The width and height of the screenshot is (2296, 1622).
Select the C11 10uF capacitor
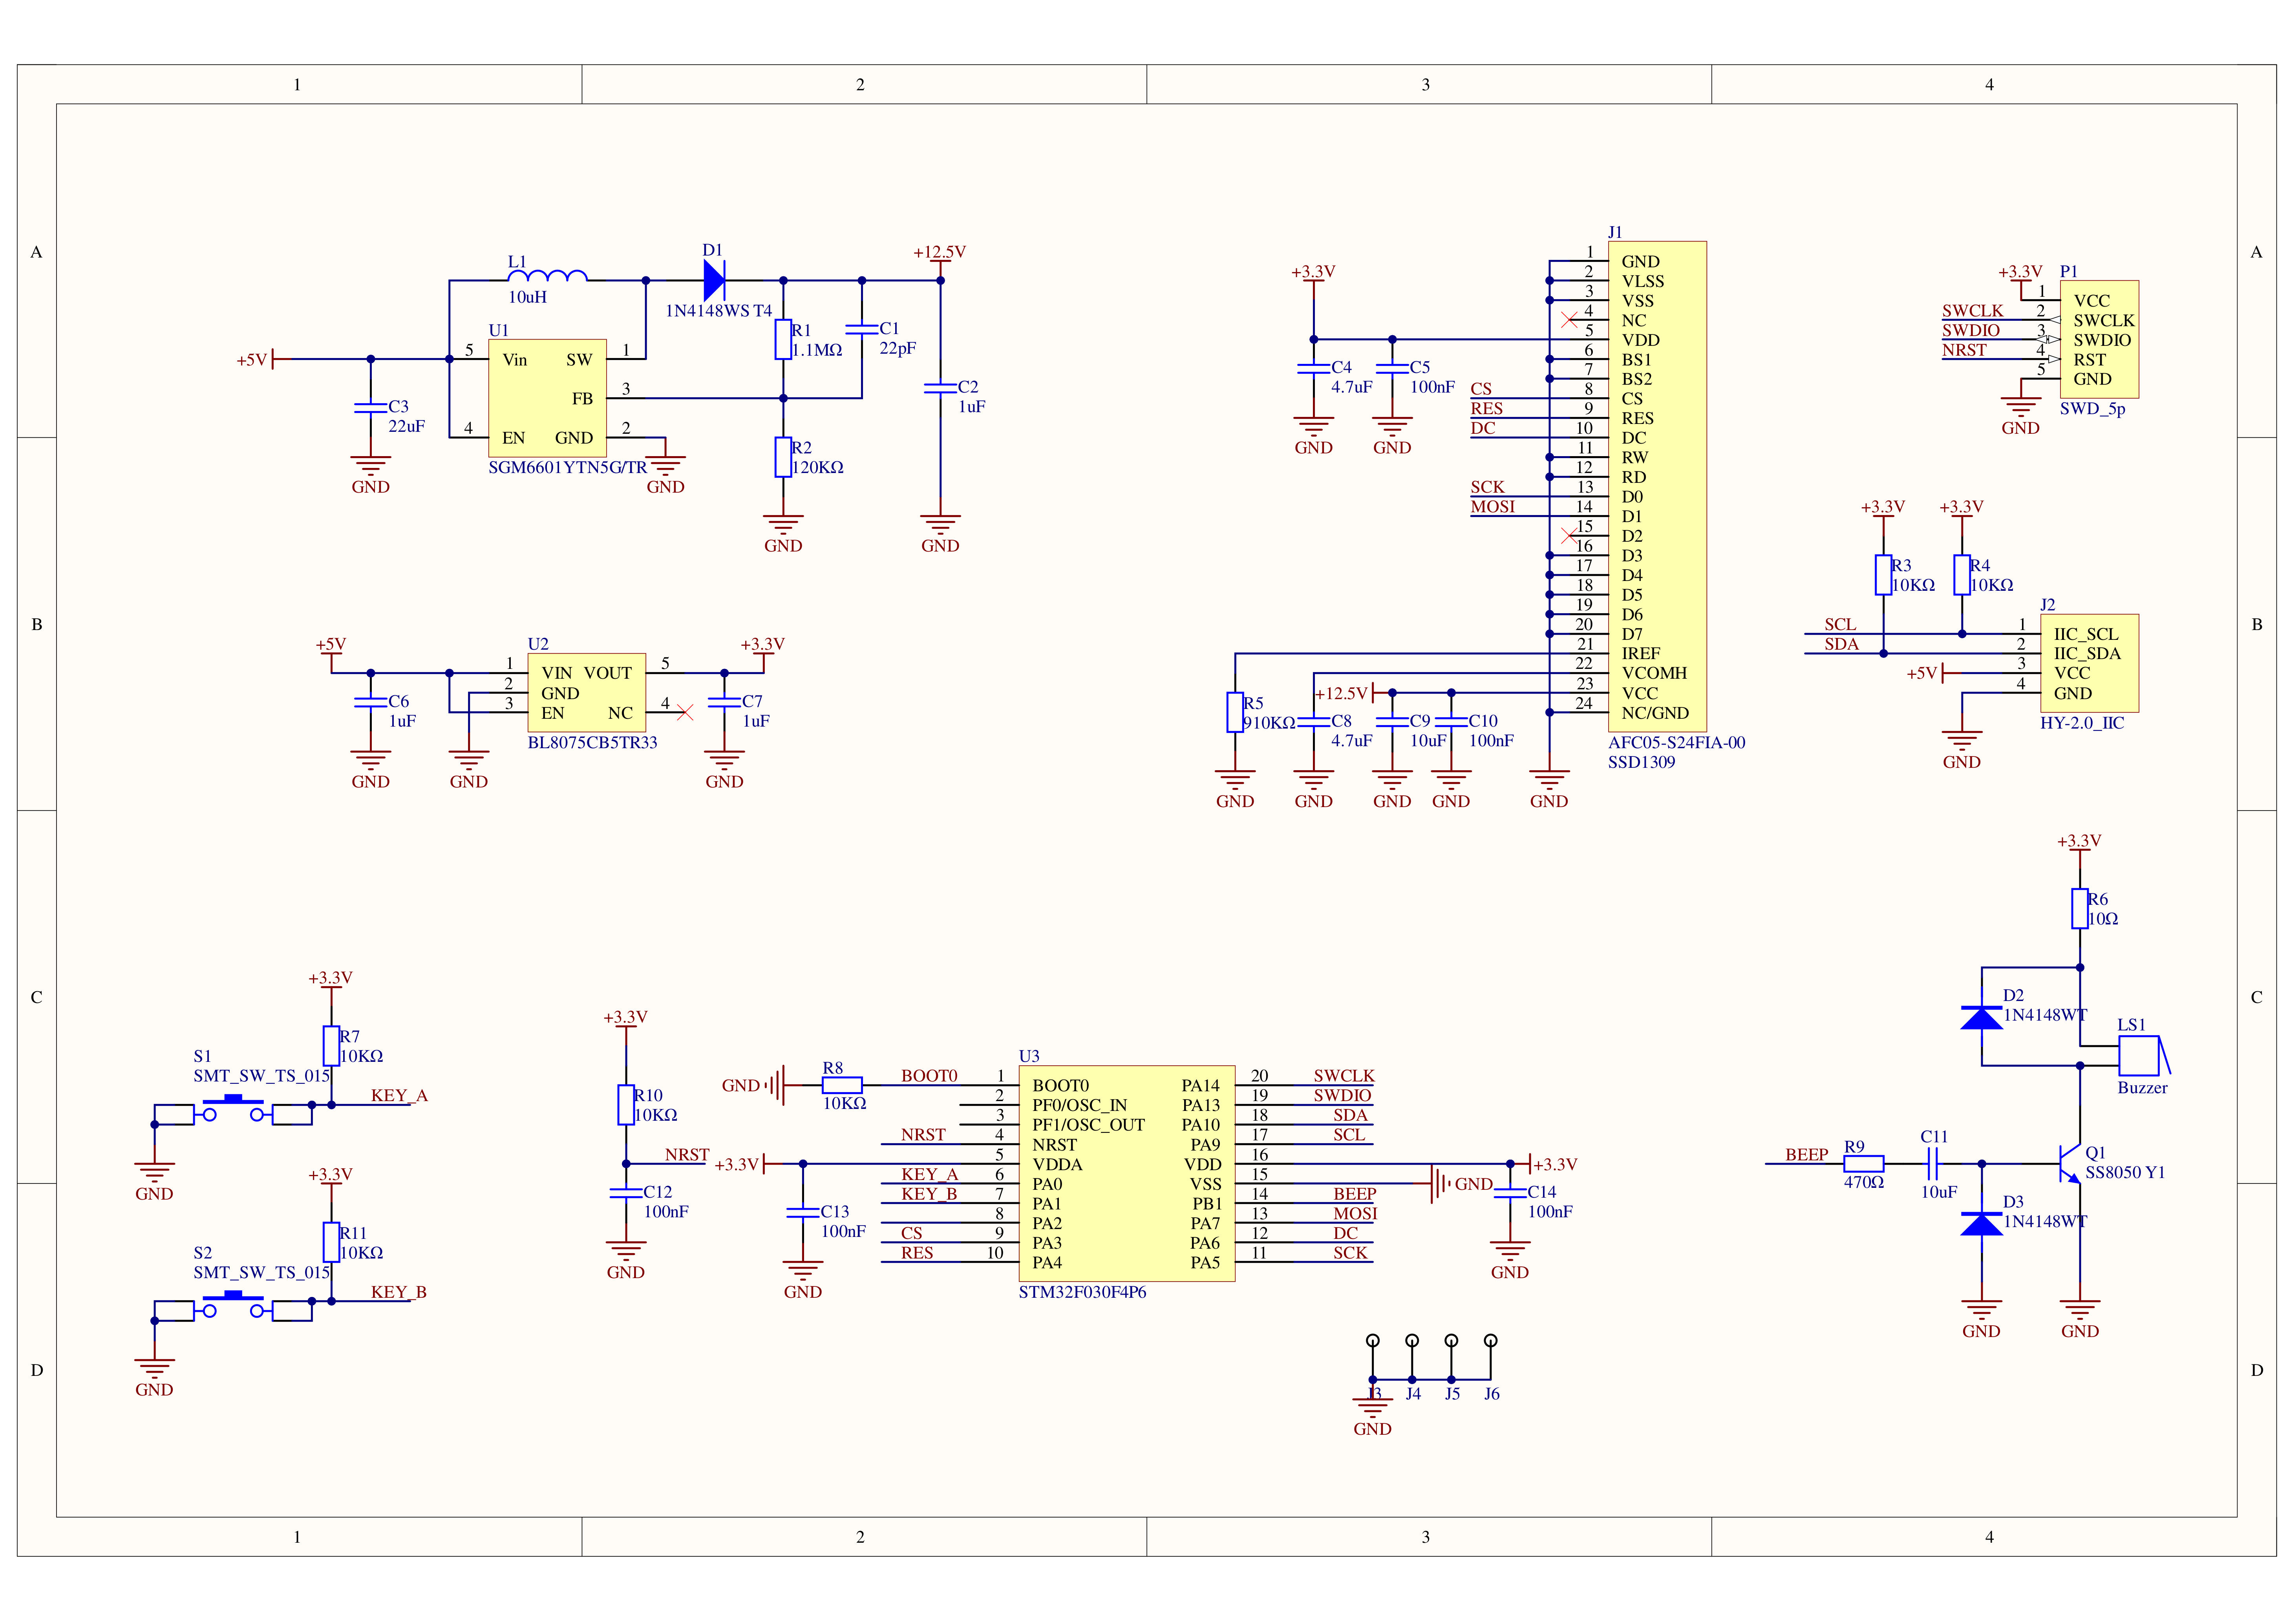tap(1933, 1164)
